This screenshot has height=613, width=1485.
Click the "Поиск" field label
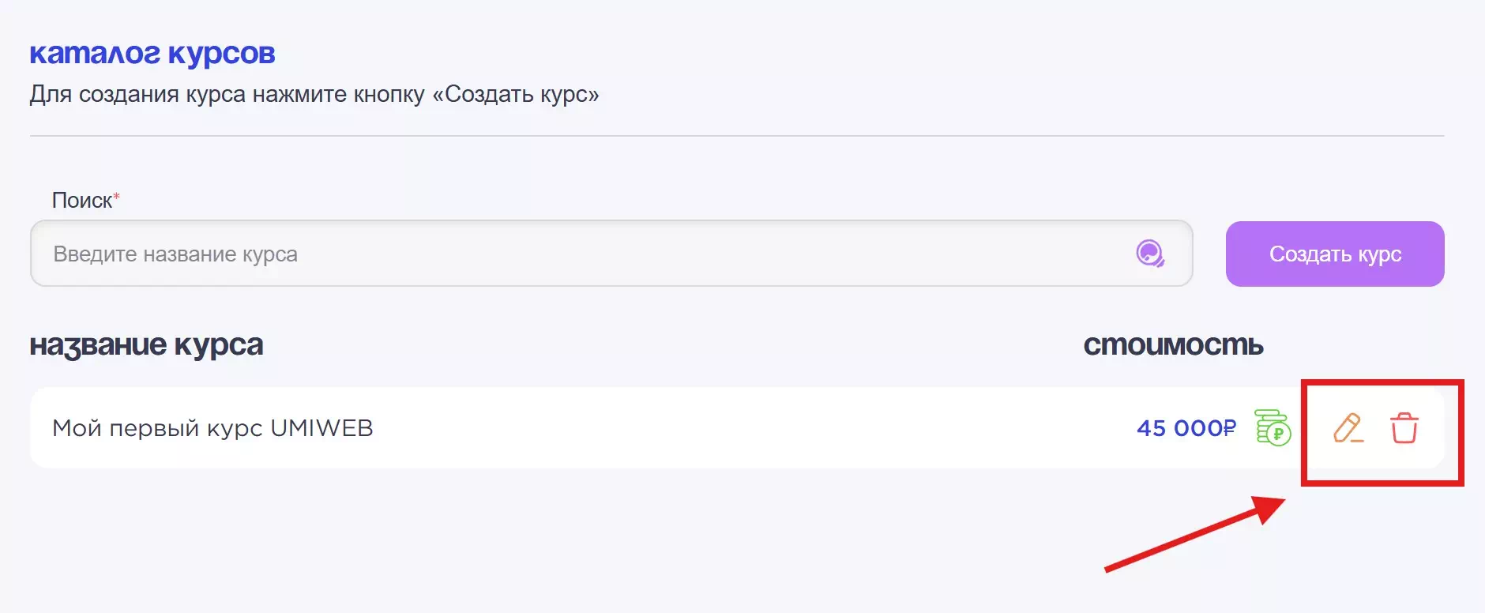(81, 201)
